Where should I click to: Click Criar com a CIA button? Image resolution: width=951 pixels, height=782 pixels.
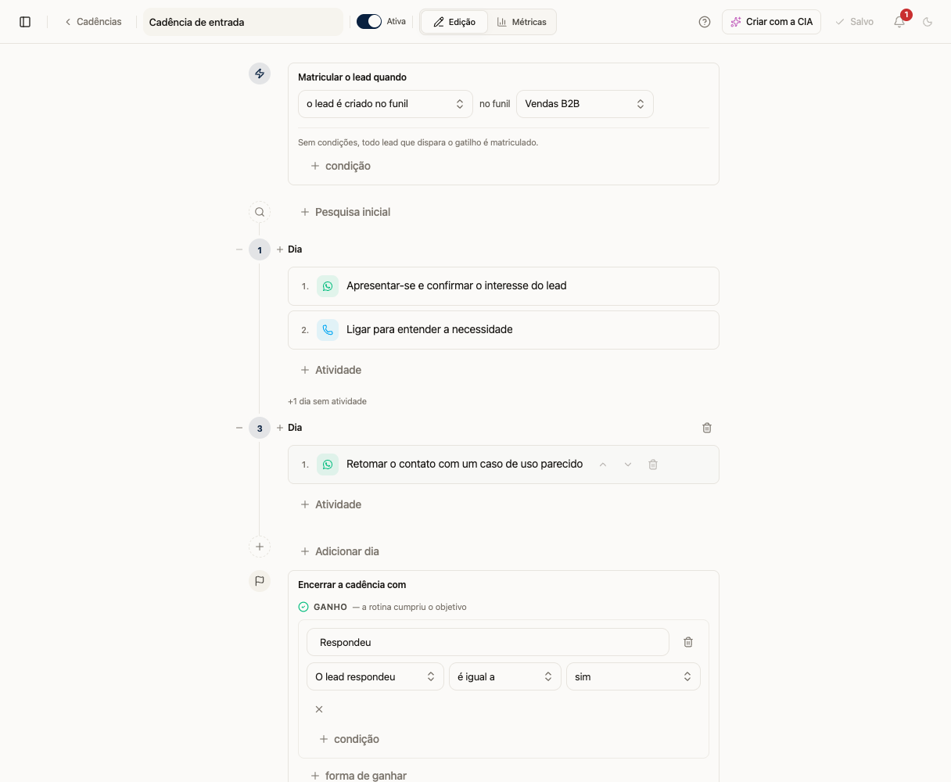(771, 22)
